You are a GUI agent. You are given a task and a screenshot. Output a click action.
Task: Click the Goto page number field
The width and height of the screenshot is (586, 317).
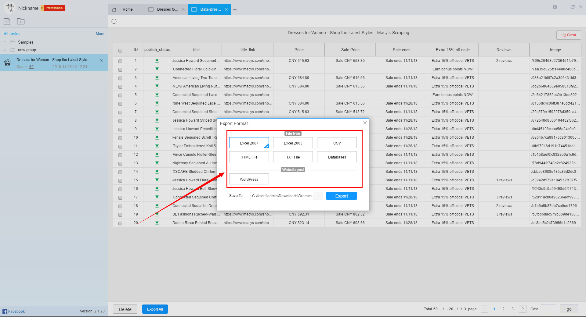(548, 309)
